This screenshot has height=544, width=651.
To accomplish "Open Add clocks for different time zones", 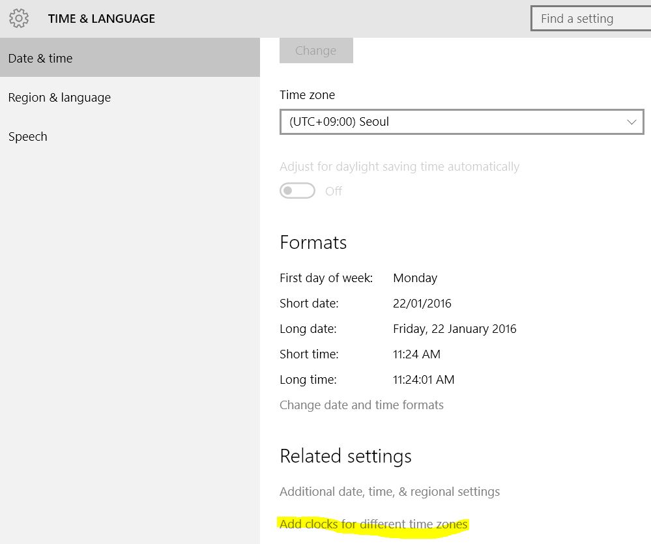I will [x=373, y=524].
